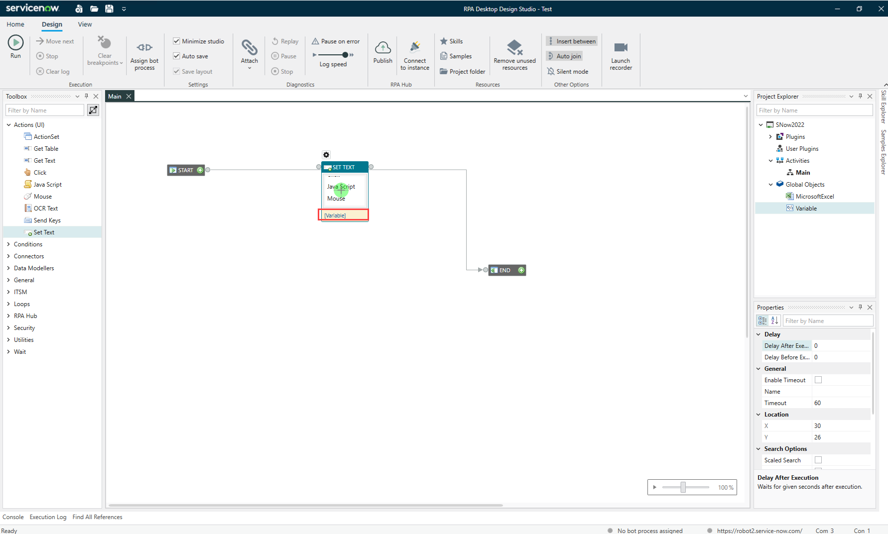Click the Project Explorer filter field
This screenshot has height=534, width=888.
tap(814, 110)
